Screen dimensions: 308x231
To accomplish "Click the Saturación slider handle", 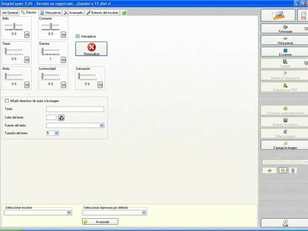I will (x=79, y=75).
